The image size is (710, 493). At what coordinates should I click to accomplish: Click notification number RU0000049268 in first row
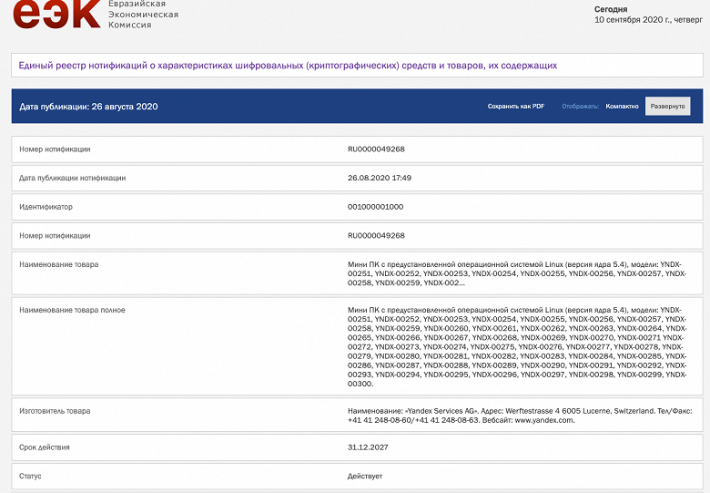pos(376,149)
